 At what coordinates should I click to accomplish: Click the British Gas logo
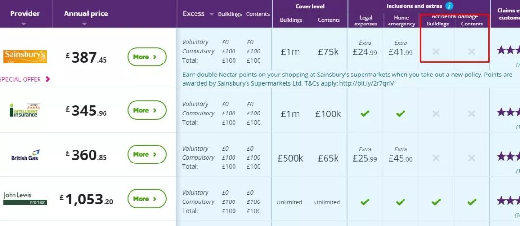pos(26,155)
